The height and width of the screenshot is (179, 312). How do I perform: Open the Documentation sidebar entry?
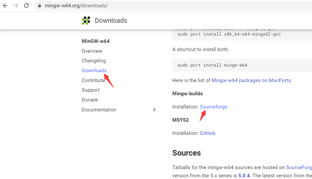99,110
